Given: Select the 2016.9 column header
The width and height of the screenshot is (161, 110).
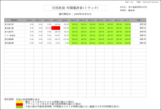Looking at the screenshot, I should coord(73,20).
